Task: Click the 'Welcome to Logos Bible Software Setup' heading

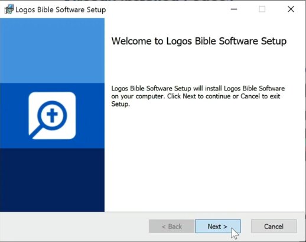Action: pos(199,41)
